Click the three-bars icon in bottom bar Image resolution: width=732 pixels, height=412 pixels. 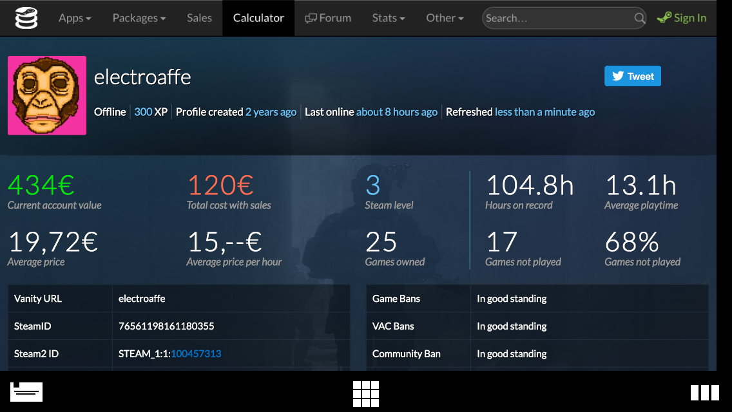coord(705,393)
